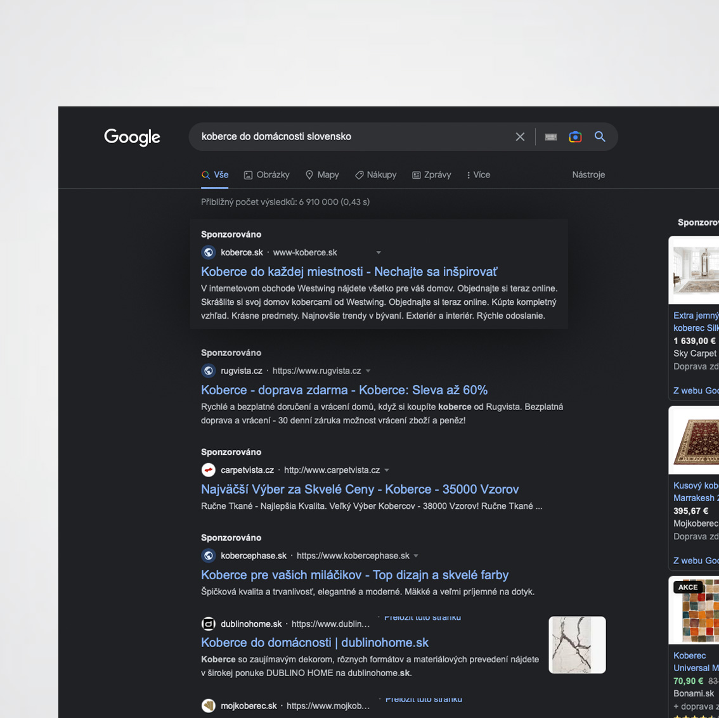Viewport: 719px width, 718px height.
Task: Click the 1 639,00 € price
Action: click(x=694, y=341)
